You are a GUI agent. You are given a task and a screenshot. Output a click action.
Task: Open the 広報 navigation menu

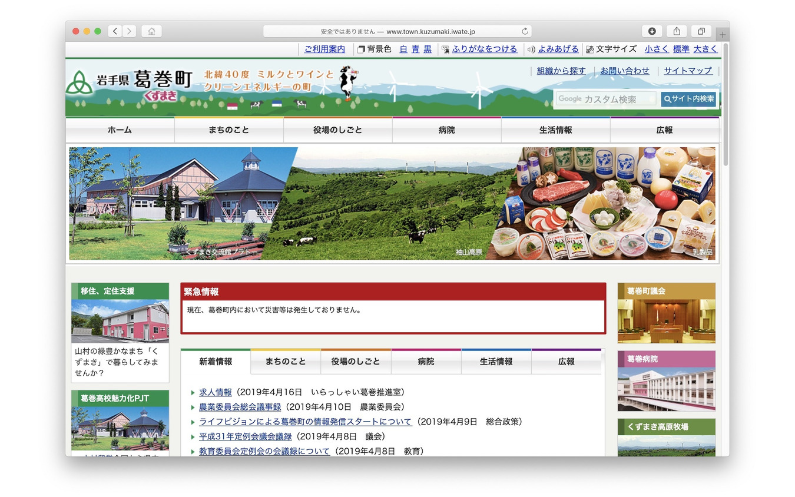(664, 130)
